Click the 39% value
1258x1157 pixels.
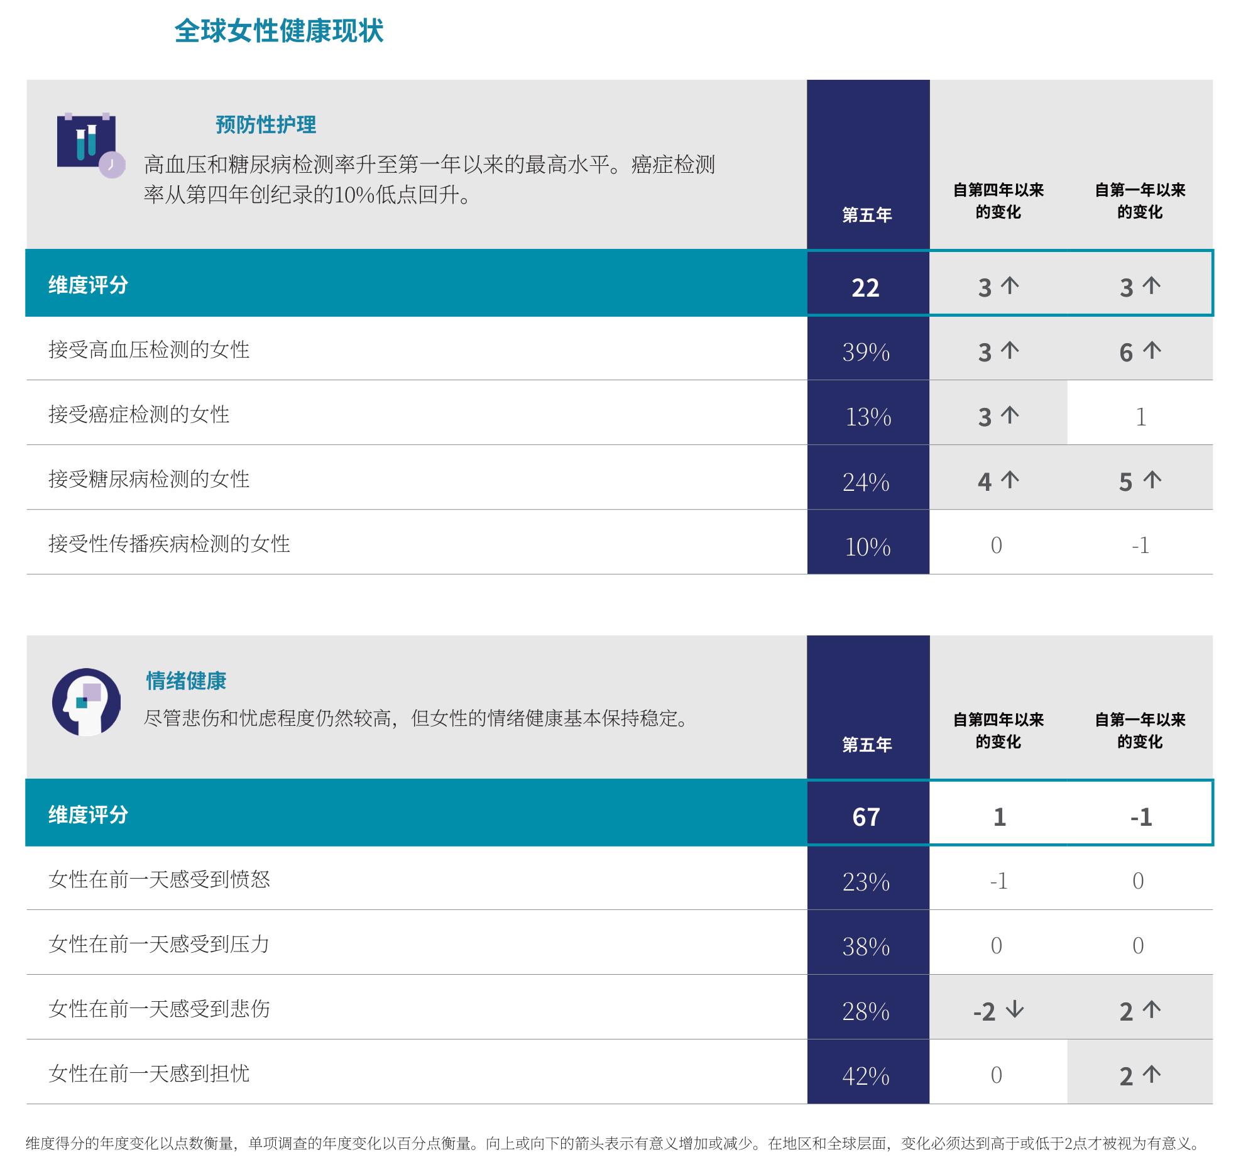click(x=867, y=352)
